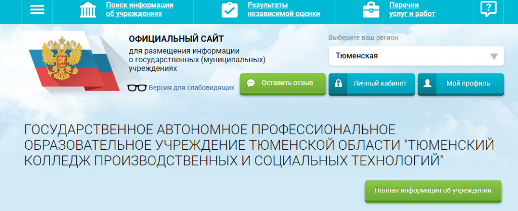Open 'Версия для слабовидящих' link
Viewport: 518px width, 211px height.
(191, 88)
